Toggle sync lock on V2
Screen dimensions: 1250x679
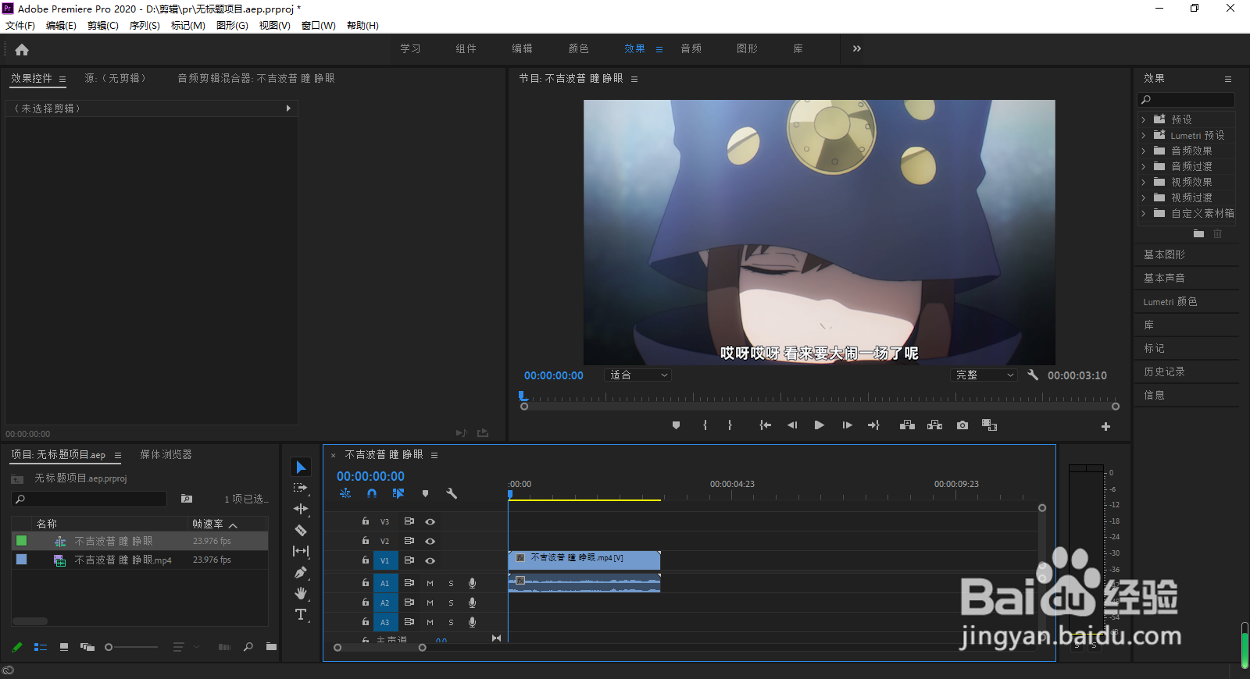409,541
